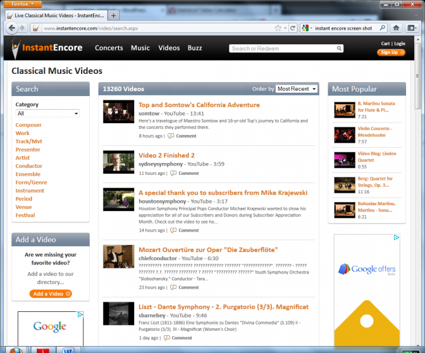Click the browser search box text
The width and height of the screenshot is (425, 353).
click(343, 28)
